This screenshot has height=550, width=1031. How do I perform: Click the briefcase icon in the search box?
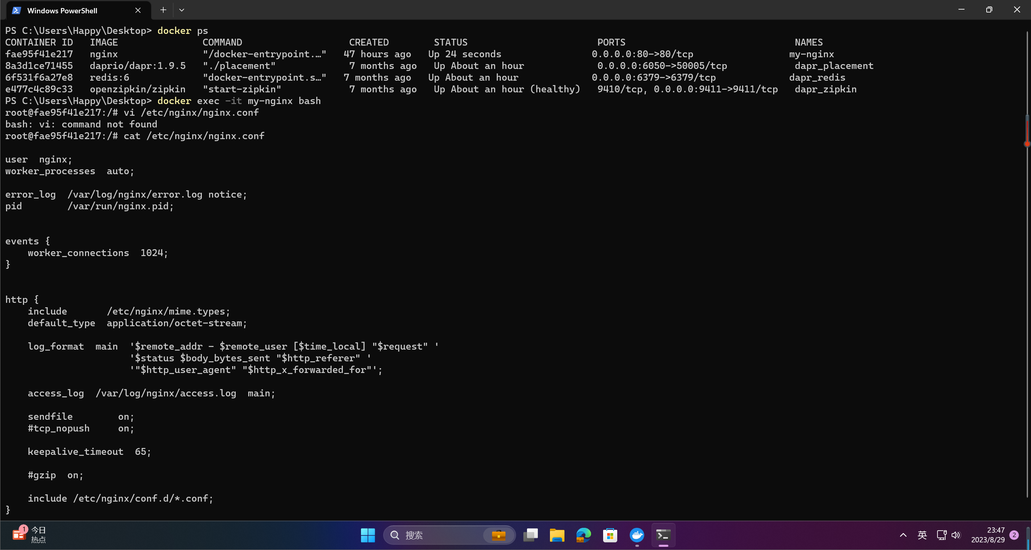coord(498,535)
